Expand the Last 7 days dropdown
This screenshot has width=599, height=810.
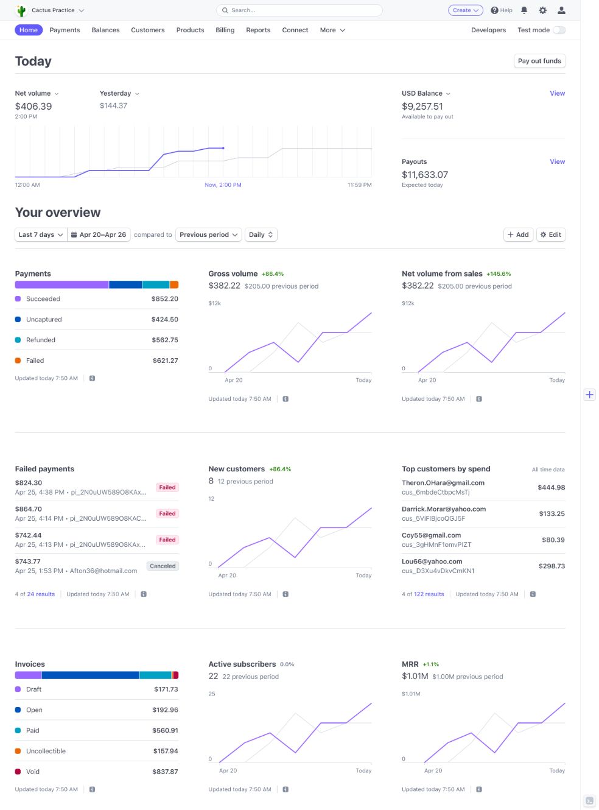coord(41,234)
